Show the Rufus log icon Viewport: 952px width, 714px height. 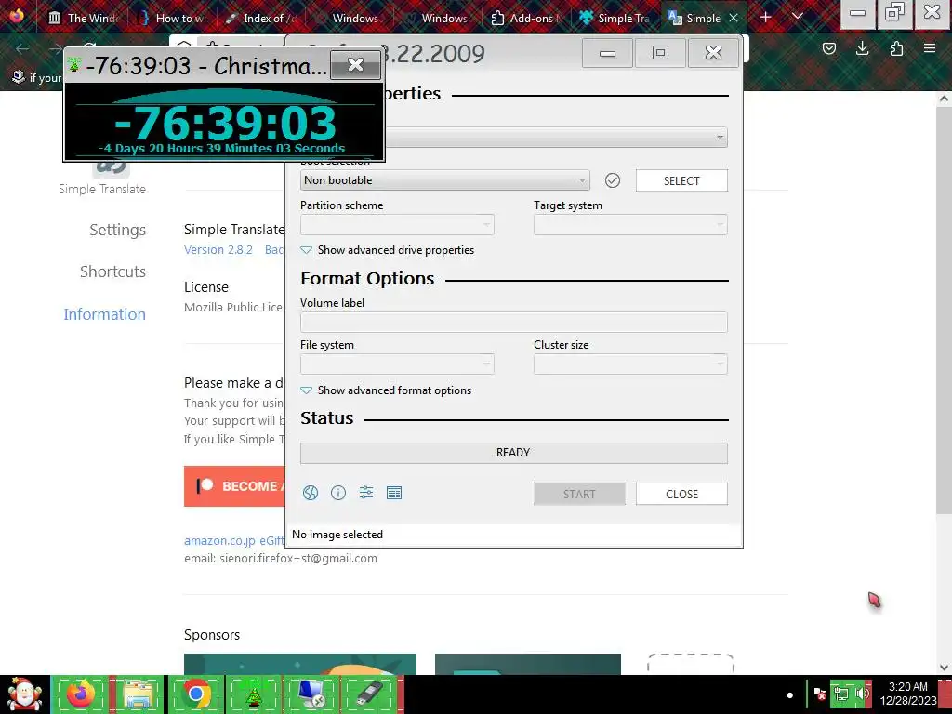pyautogui.click(x=394, y=493)
